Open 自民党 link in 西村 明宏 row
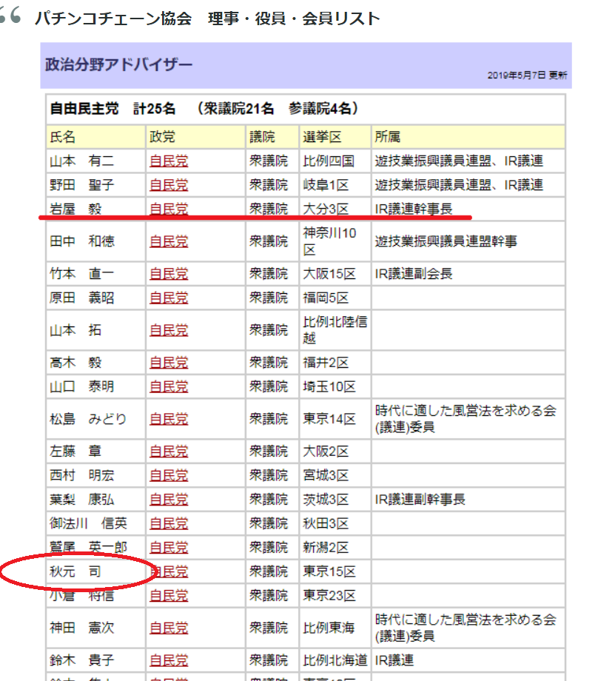598x681 pixels. pyautogui.click(x=169, y=475)
